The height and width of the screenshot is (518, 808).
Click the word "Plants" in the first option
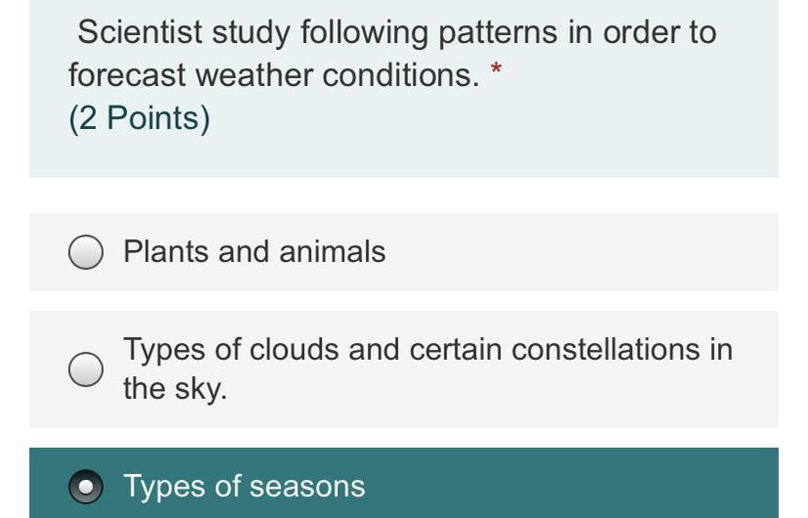tap(166, 252)
